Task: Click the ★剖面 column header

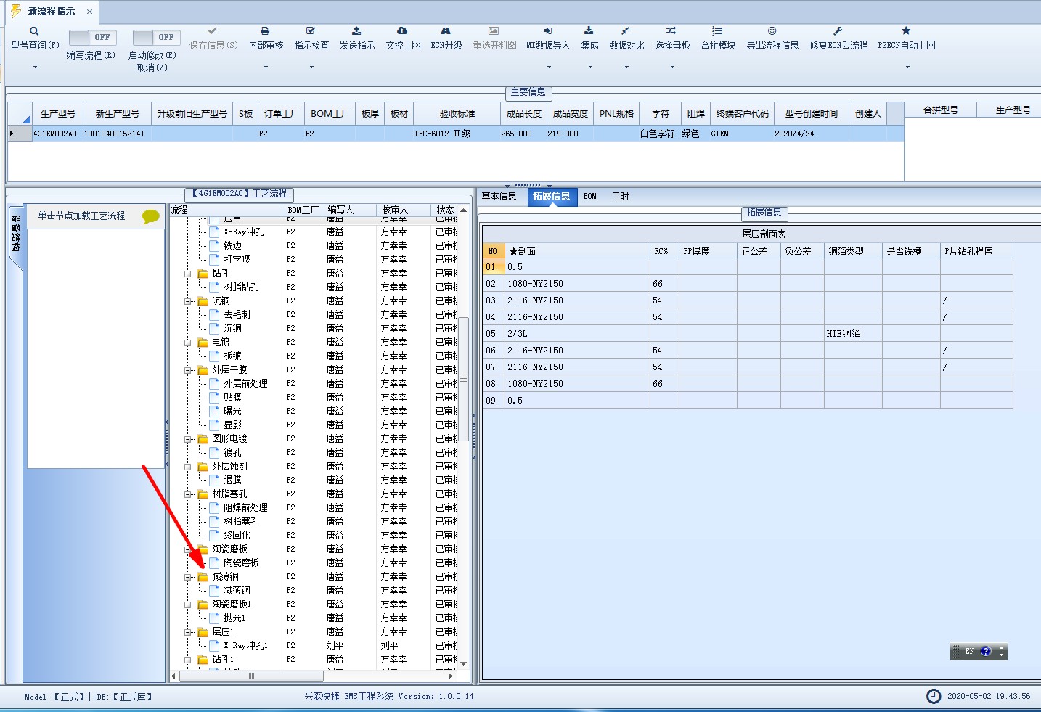Action: click(x=577, y=251)
